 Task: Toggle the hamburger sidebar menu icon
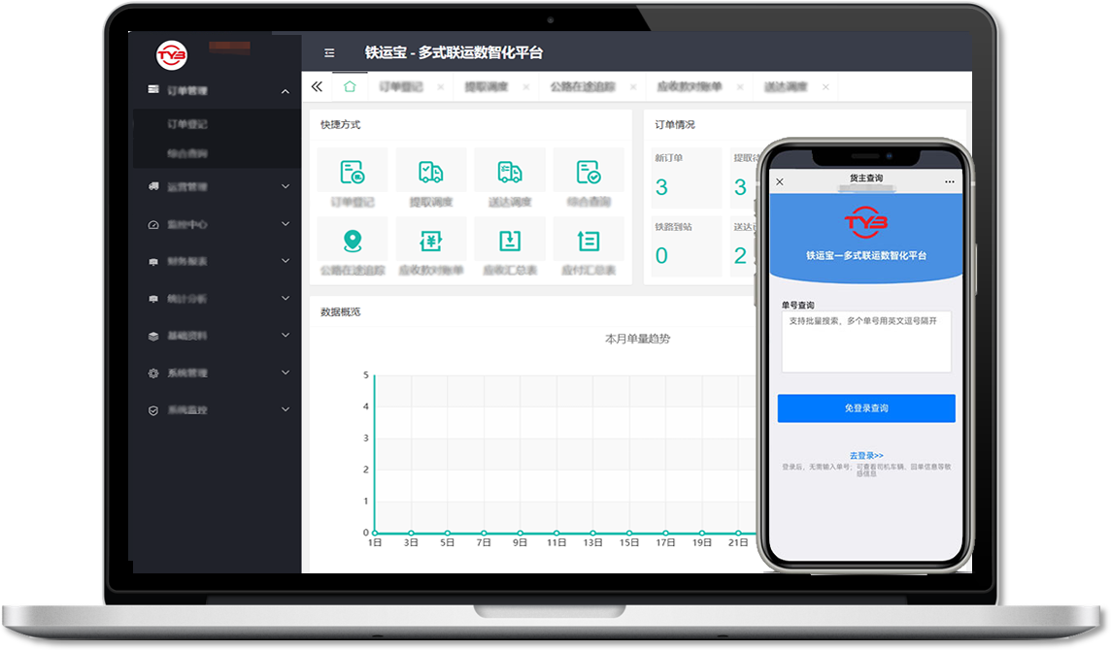pyautogui.click(x=329, y=52)
